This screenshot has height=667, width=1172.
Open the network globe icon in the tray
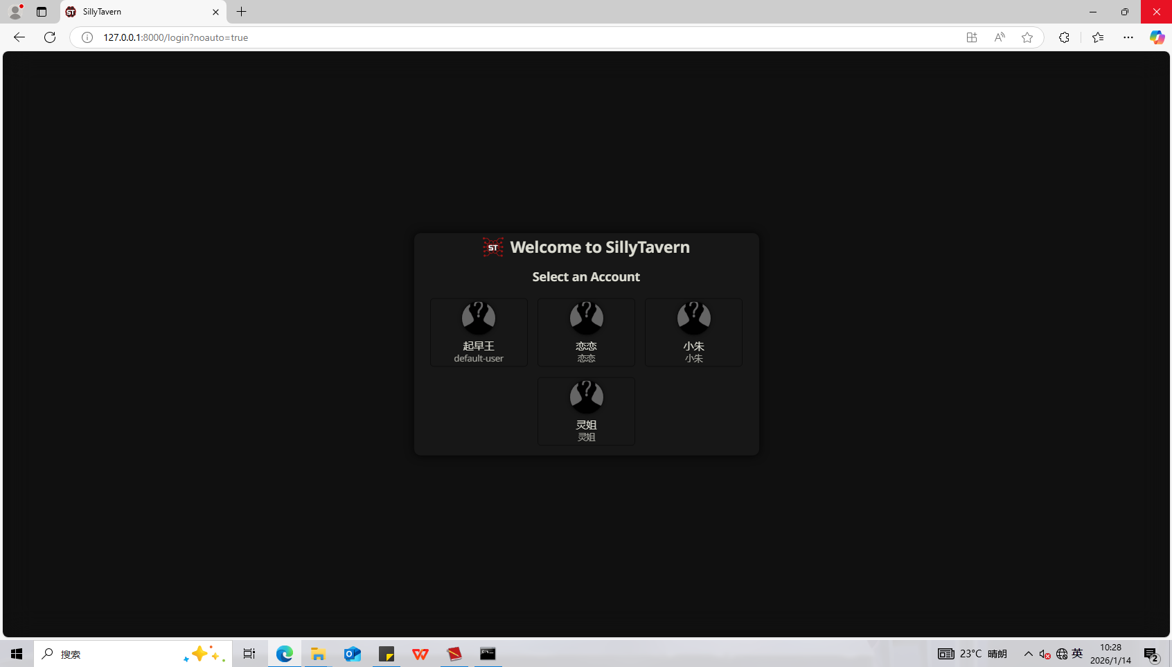click(1062, 654)
